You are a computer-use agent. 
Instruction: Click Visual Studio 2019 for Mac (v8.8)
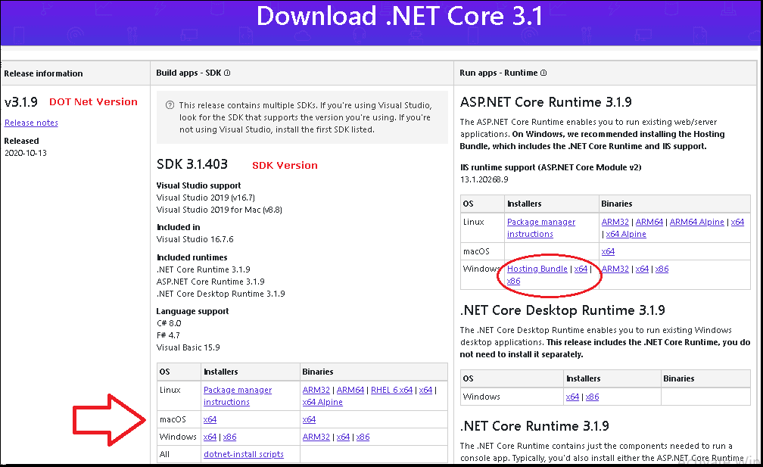click(x=220, y=210)
